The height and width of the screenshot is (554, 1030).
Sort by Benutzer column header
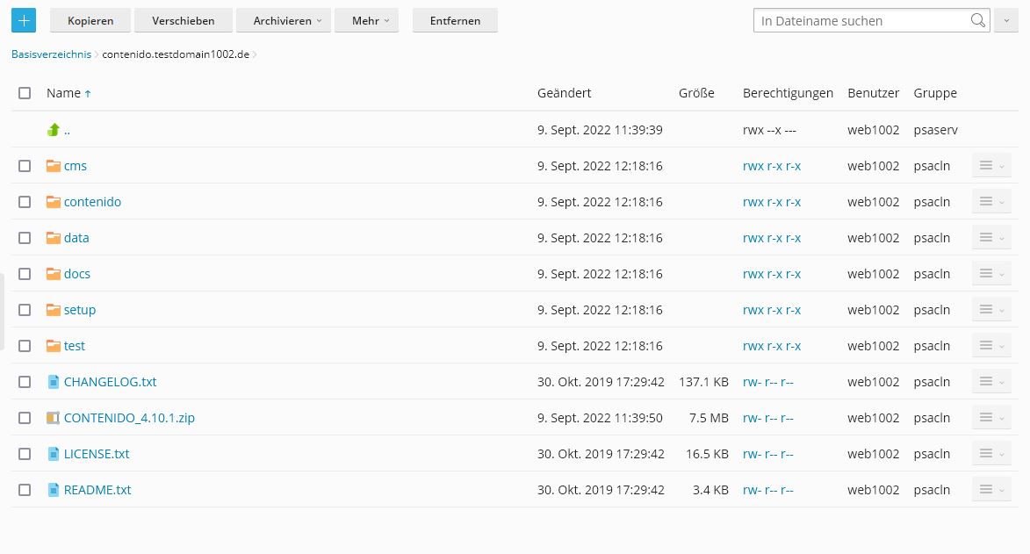click(x=874, y=93)
